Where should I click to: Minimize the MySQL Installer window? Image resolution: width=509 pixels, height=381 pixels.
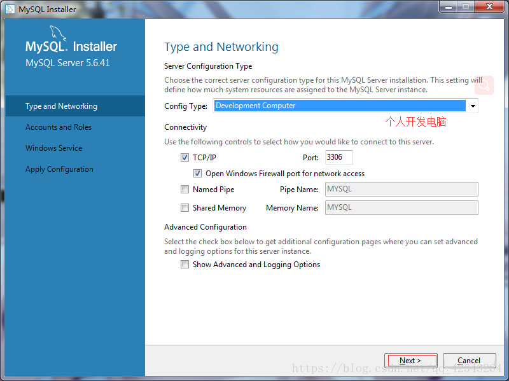[x=449, y=7]
